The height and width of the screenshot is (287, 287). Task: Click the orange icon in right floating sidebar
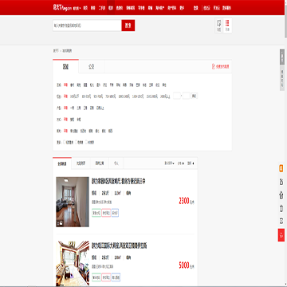(281, 168)
